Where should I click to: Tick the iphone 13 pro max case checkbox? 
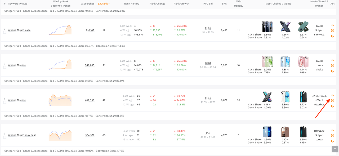click(x=5, y=137)
